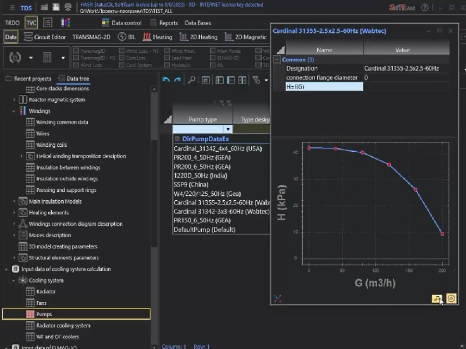466x349 pixels.
Task: Save the project with the floppy disk icon
Action: [x=56, y=7]
